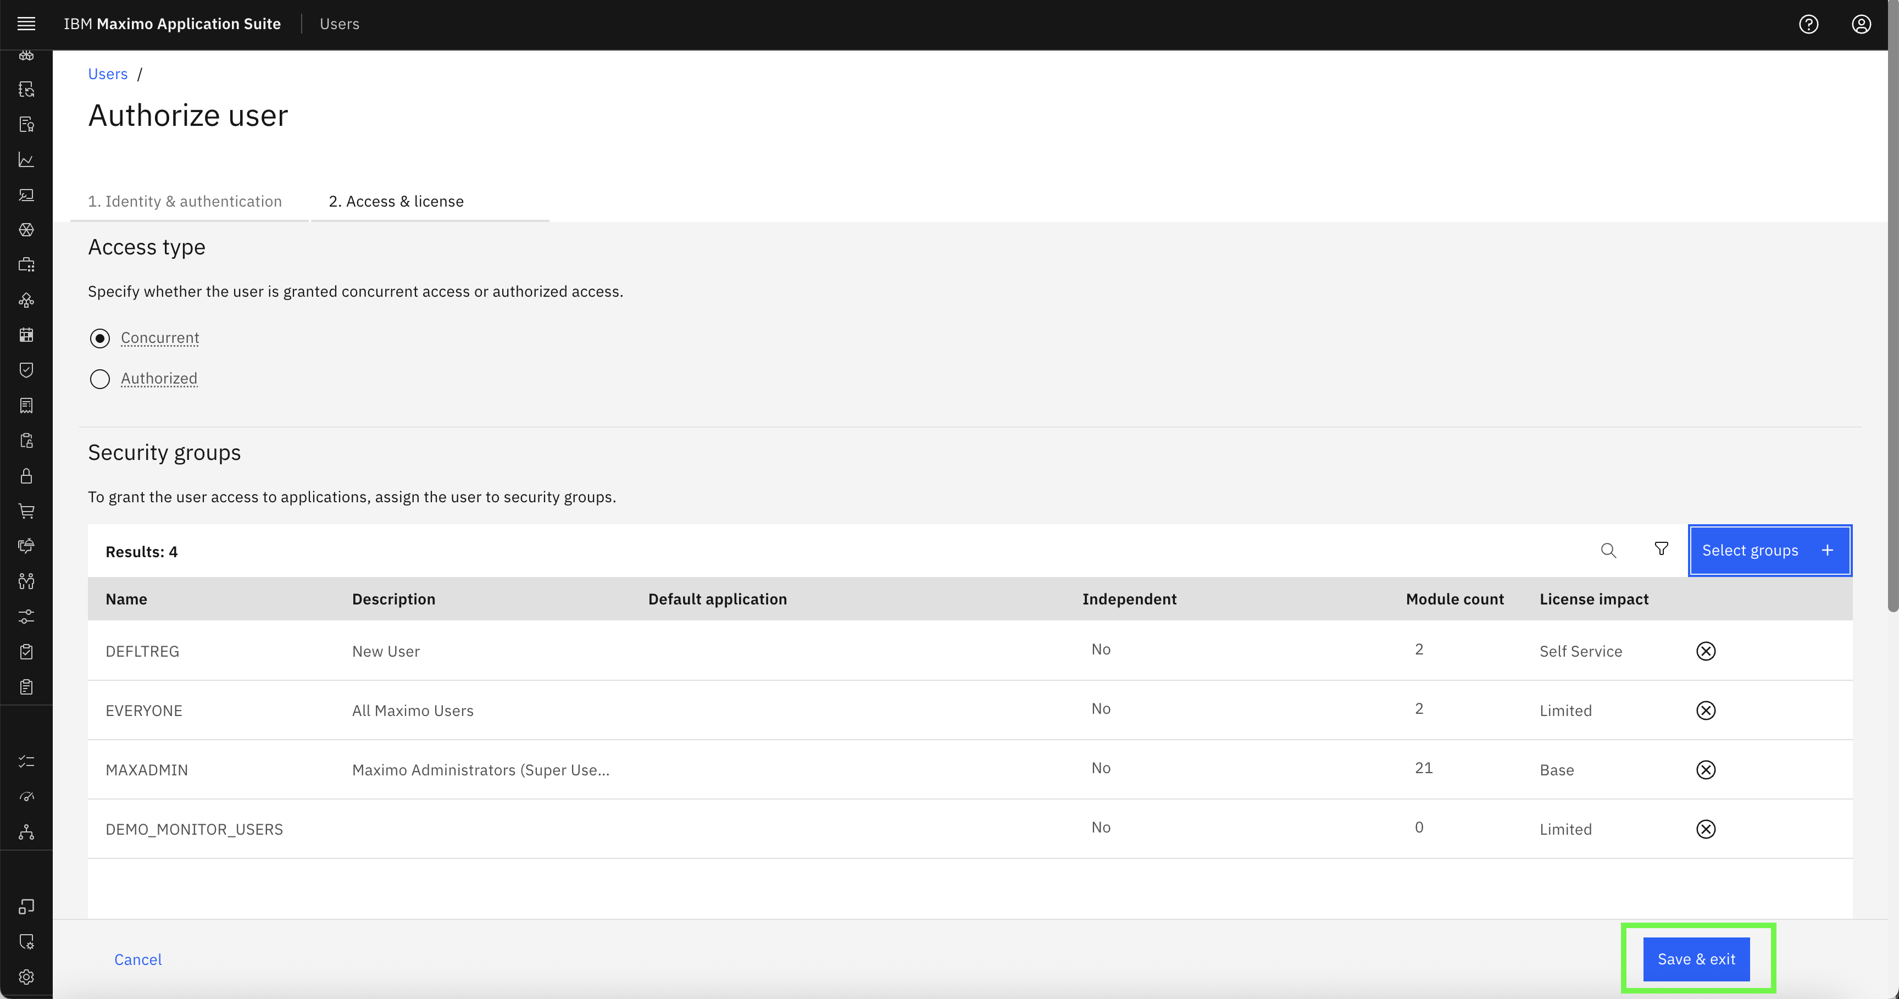1899x999 pixels.
Task: Click the service bell chat sidebar icon
Action: click(x=26, y=546)
